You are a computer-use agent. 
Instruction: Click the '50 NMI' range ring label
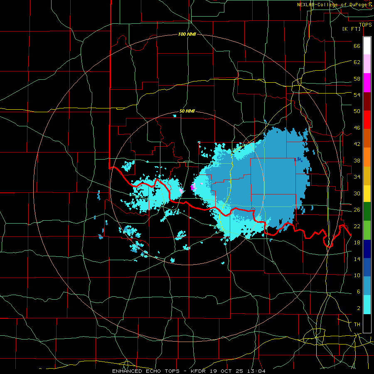pos(187,111)
